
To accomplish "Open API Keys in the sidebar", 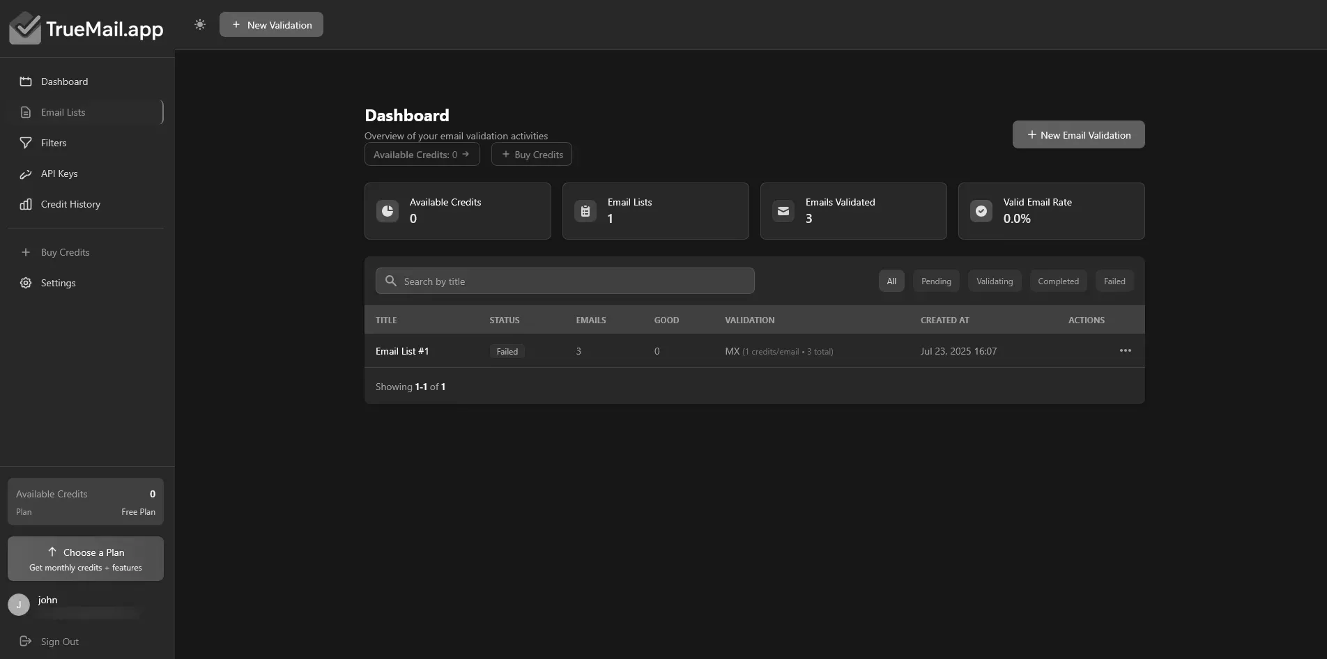I will click(x=85, y=173).
